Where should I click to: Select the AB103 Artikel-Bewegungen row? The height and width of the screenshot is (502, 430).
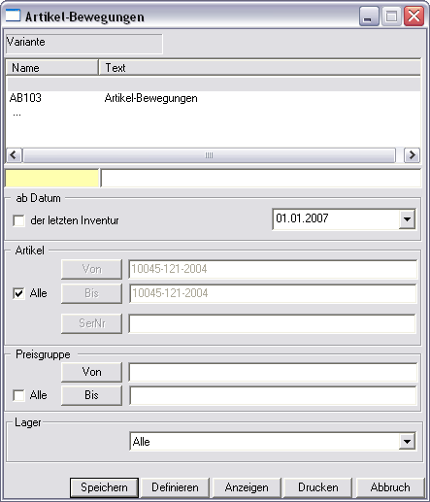(213, 98)
